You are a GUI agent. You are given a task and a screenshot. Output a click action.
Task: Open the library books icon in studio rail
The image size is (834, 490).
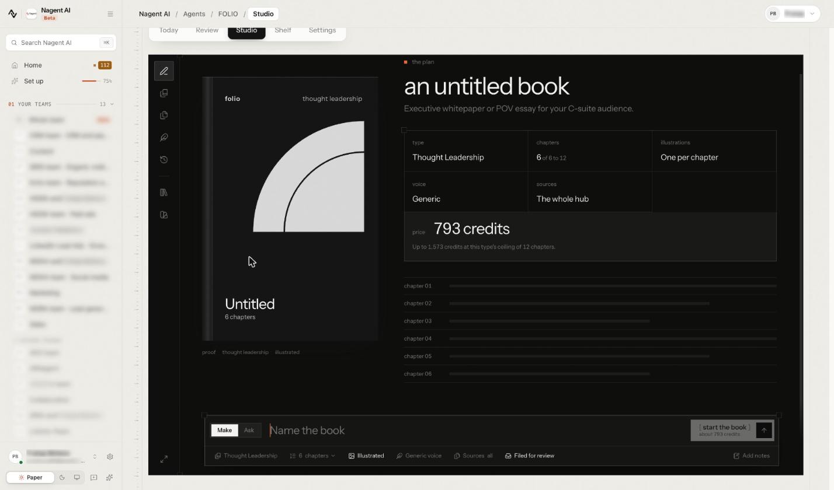164,192
